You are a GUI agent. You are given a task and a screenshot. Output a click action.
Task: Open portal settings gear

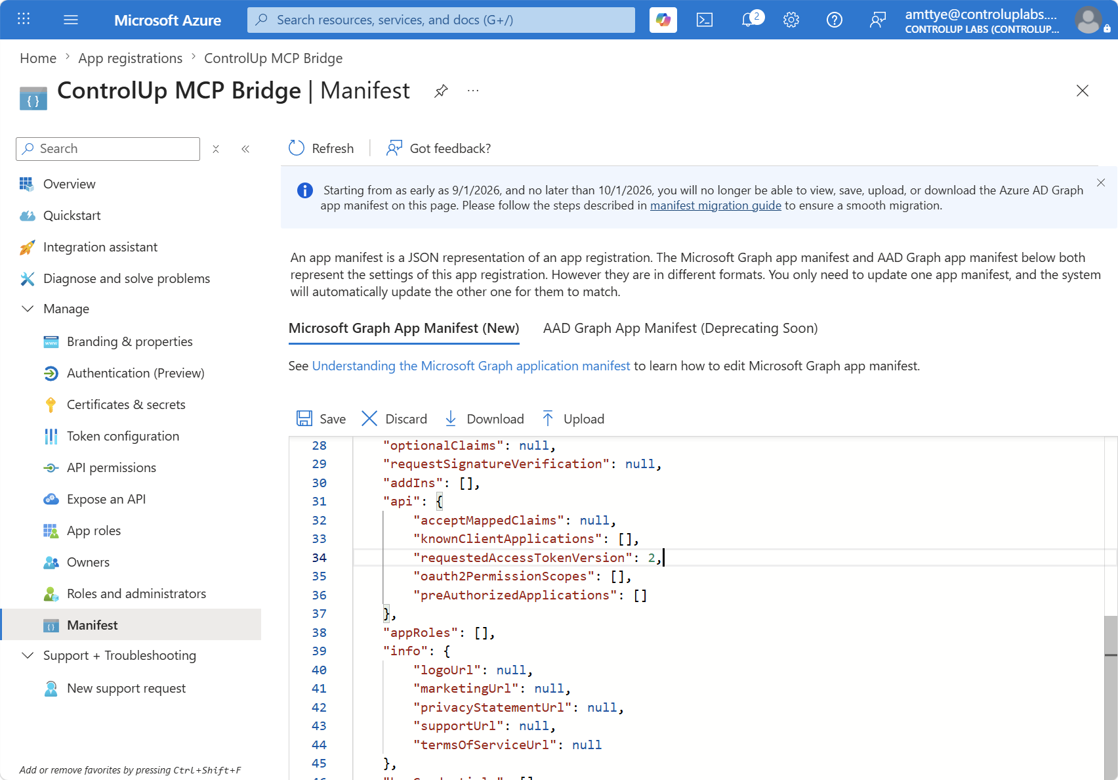pos(791,20)
